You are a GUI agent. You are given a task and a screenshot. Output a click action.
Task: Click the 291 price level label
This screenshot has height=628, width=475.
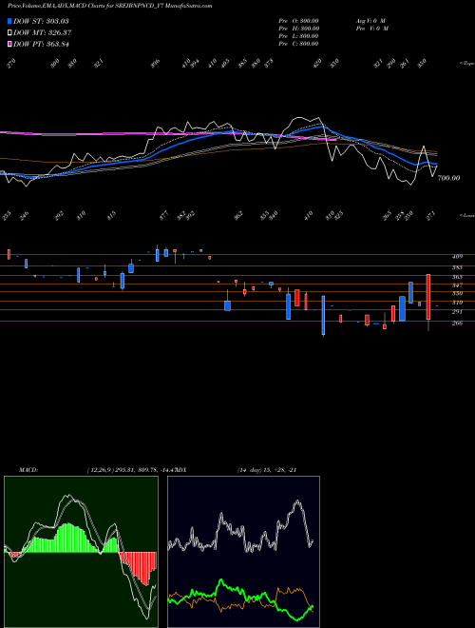[457, 311]
